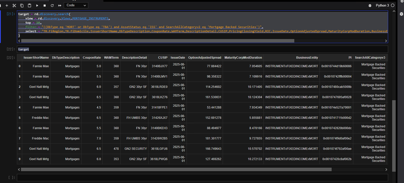Open the Code cell type dropdown
This screenshot has height=183, width=404.
(x=76, y=5)
